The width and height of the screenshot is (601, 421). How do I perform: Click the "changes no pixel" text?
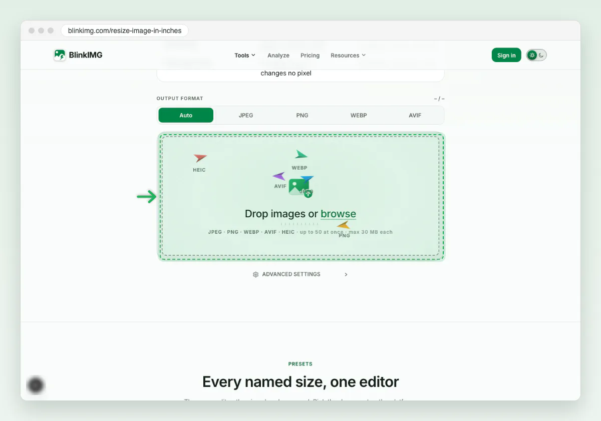click(286, 73)
